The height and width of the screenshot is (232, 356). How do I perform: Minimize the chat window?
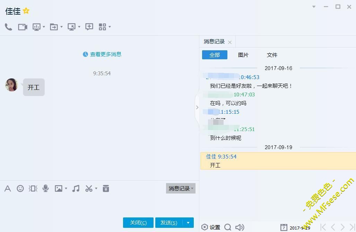point(326,7)
